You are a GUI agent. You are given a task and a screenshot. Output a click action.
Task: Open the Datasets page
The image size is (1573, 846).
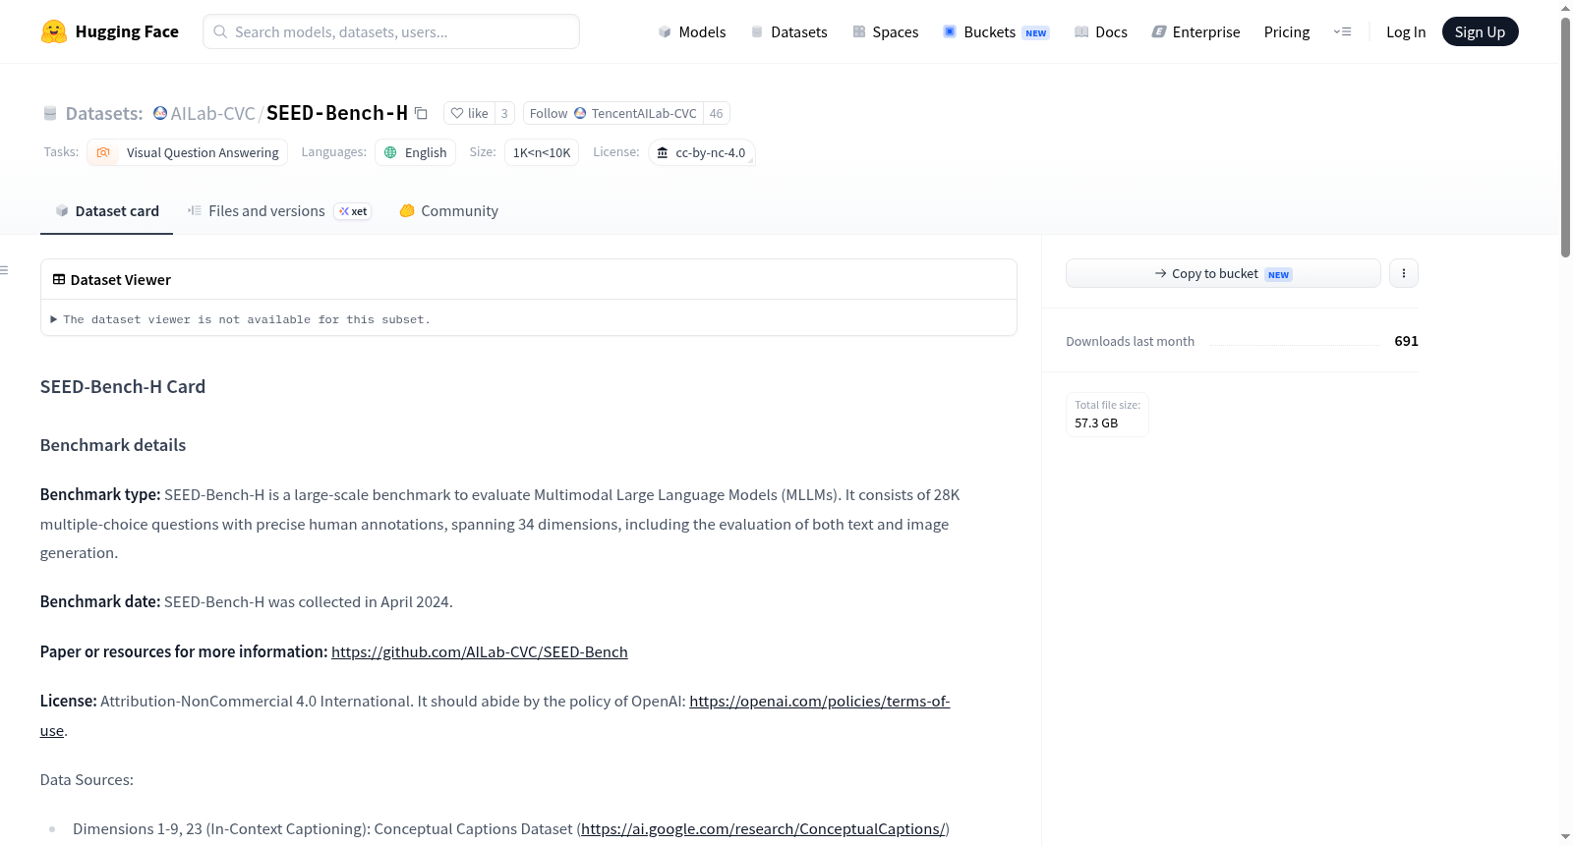pyautogui.click(x=788, y=31)
